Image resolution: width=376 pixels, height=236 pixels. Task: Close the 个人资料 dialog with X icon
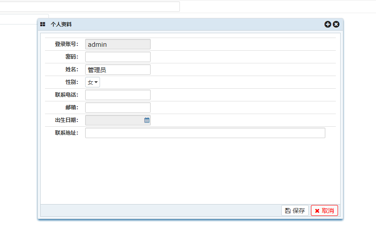336,24
